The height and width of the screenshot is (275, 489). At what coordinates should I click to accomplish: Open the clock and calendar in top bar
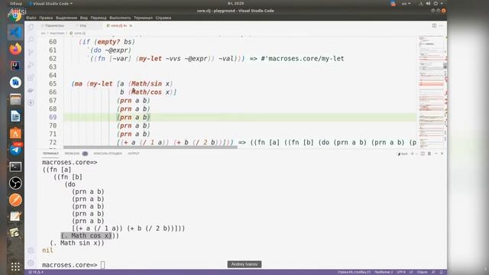click(x=236, y=3)
